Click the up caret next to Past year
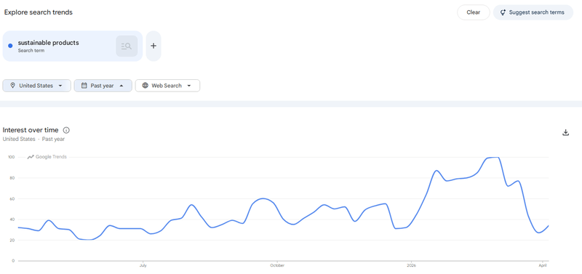The image size is (582, 274). [121, 86]
